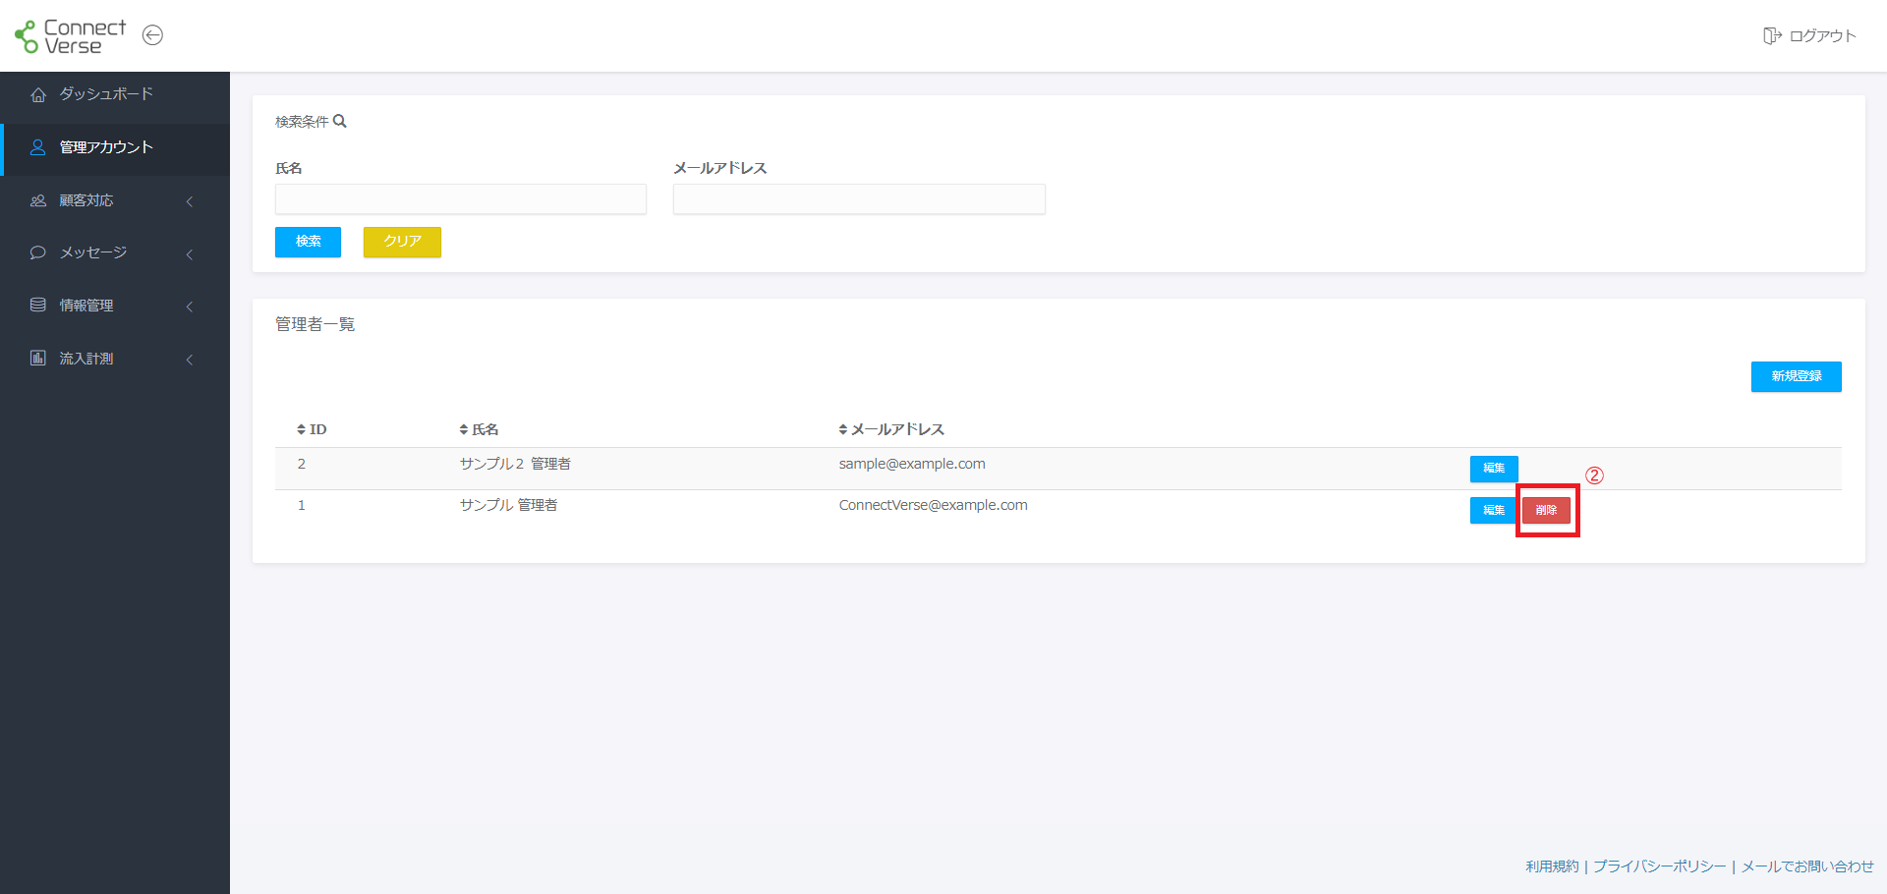This screenshot has height=894, width=1887.
Task: Click the blue 検索 button
Action: (308, 242)
